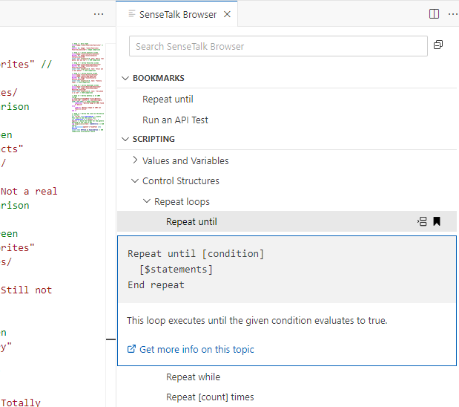
Task: Click the insert snippet icon on the Repeat until row
Action: pyautogui.click(x=422, y=221)
